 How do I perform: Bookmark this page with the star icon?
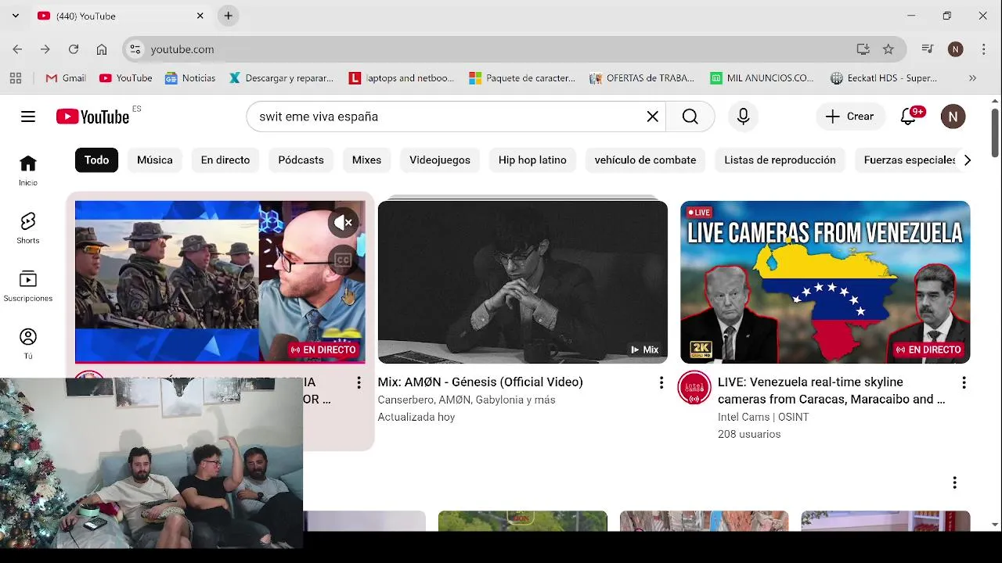tap(888, 49)
